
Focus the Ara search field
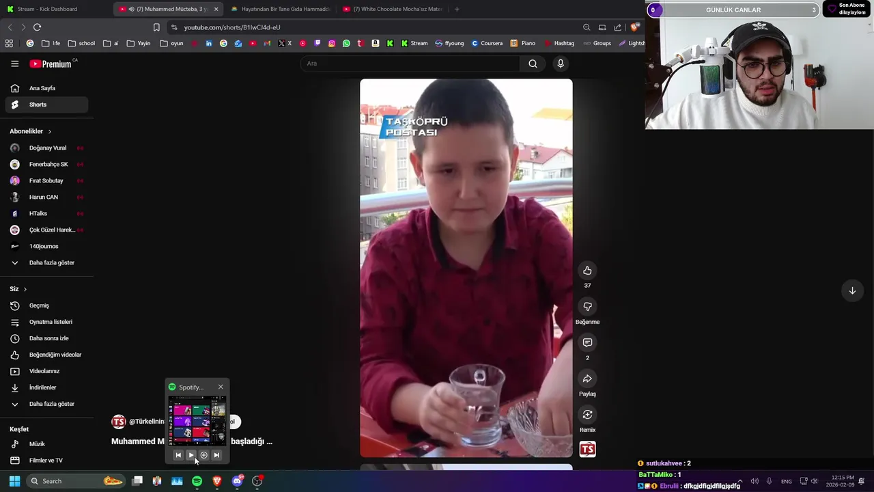[x=410, y=64]
